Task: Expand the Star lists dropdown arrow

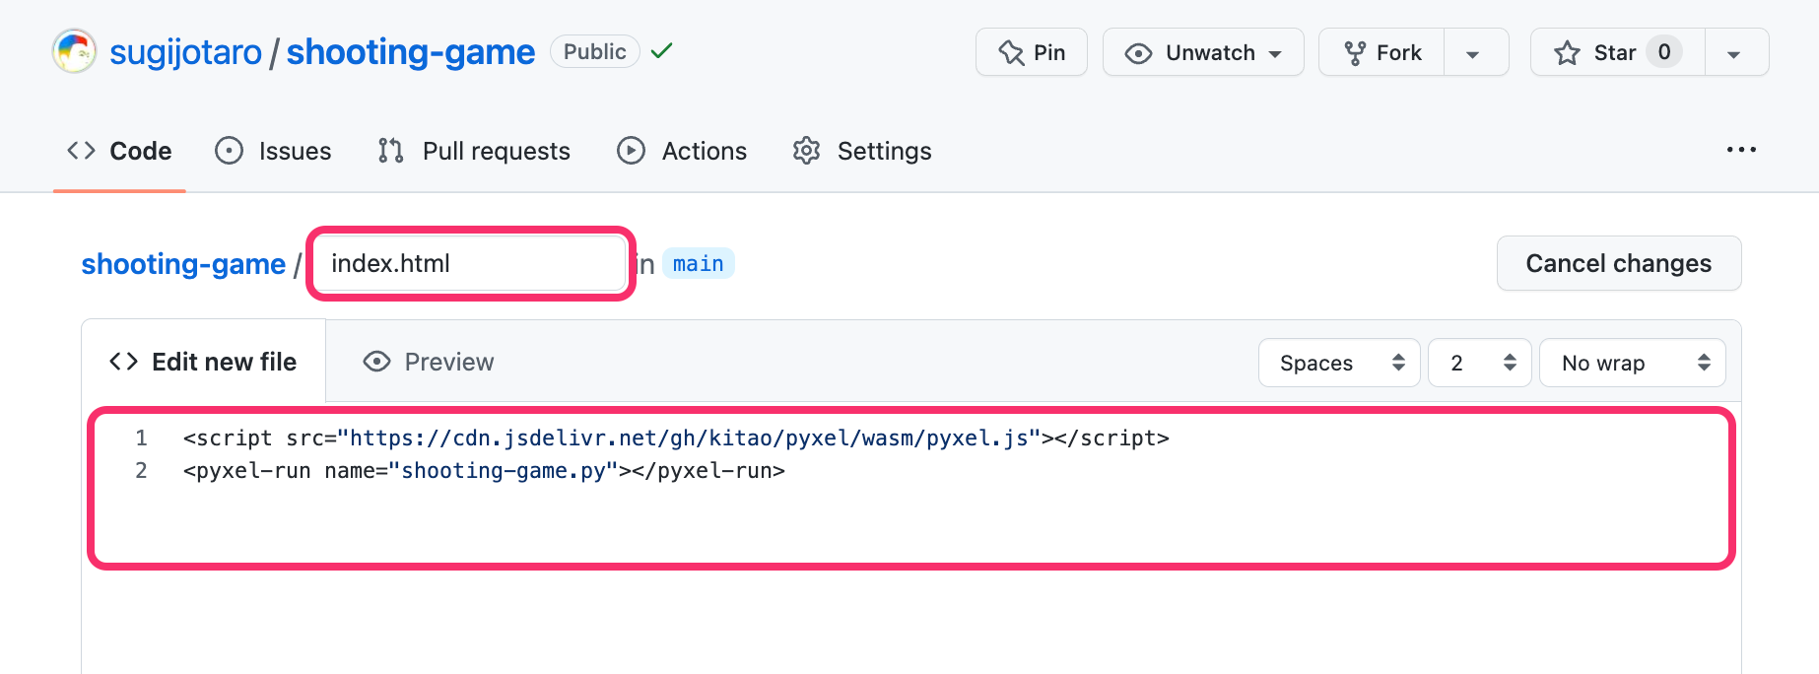Action: 1734,53
